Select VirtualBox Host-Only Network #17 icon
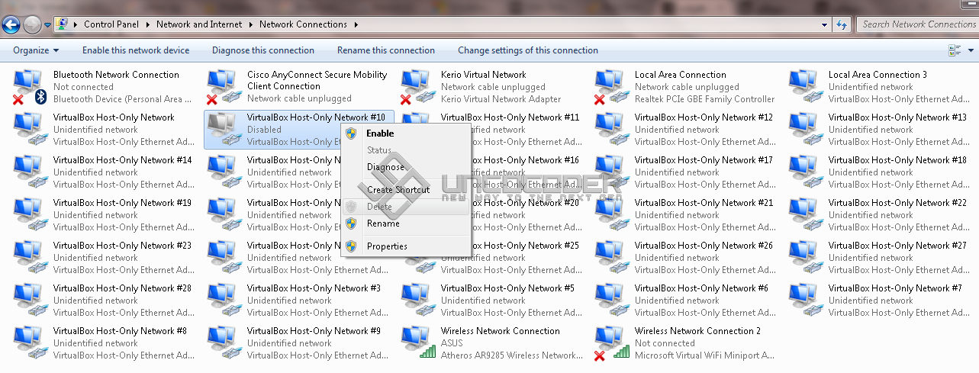The width and height of the screenshot is (979, 373). [x=611, y=172]
